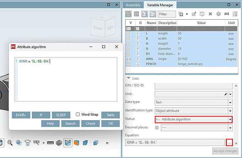Select the IDNR variable row

pos(181,28)
